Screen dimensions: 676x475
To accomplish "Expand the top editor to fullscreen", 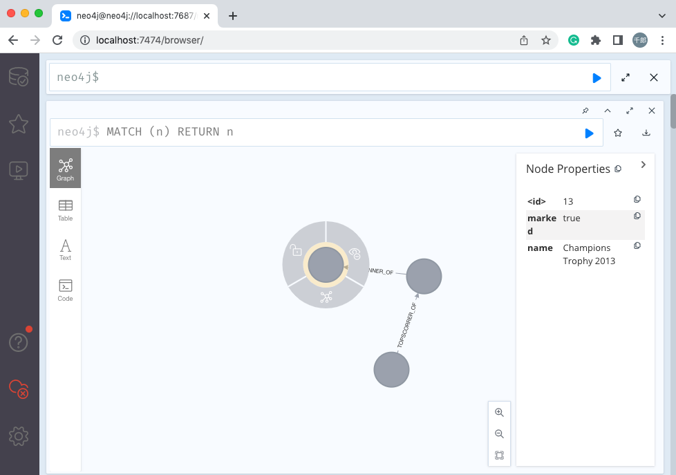I will [626, 77].
